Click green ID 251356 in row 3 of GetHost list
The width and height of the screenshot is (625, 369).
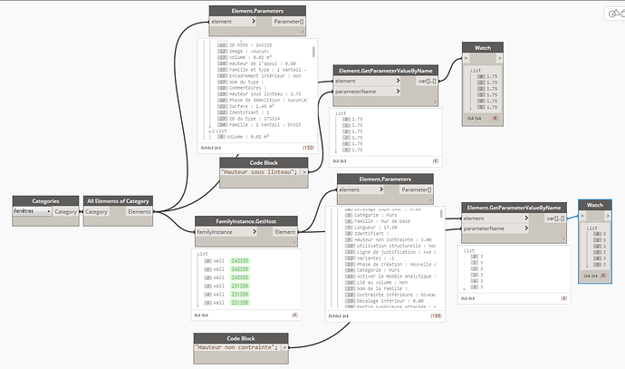(240, 286)
